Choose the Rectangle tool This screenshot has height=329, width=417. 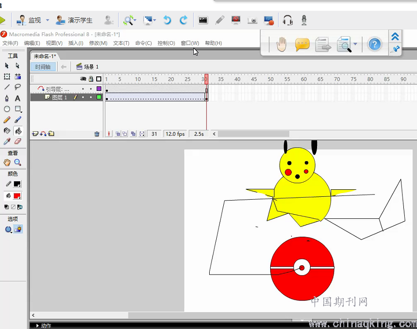(18, 109)
